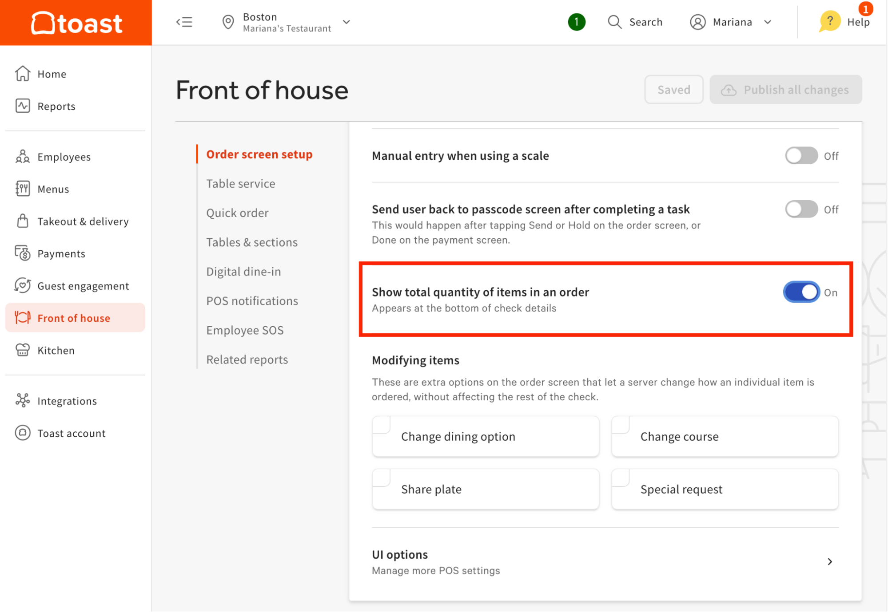Click the Payments icon in the sidebar
888x612 pixels.
pyautogui.click(x=22, y=253)
